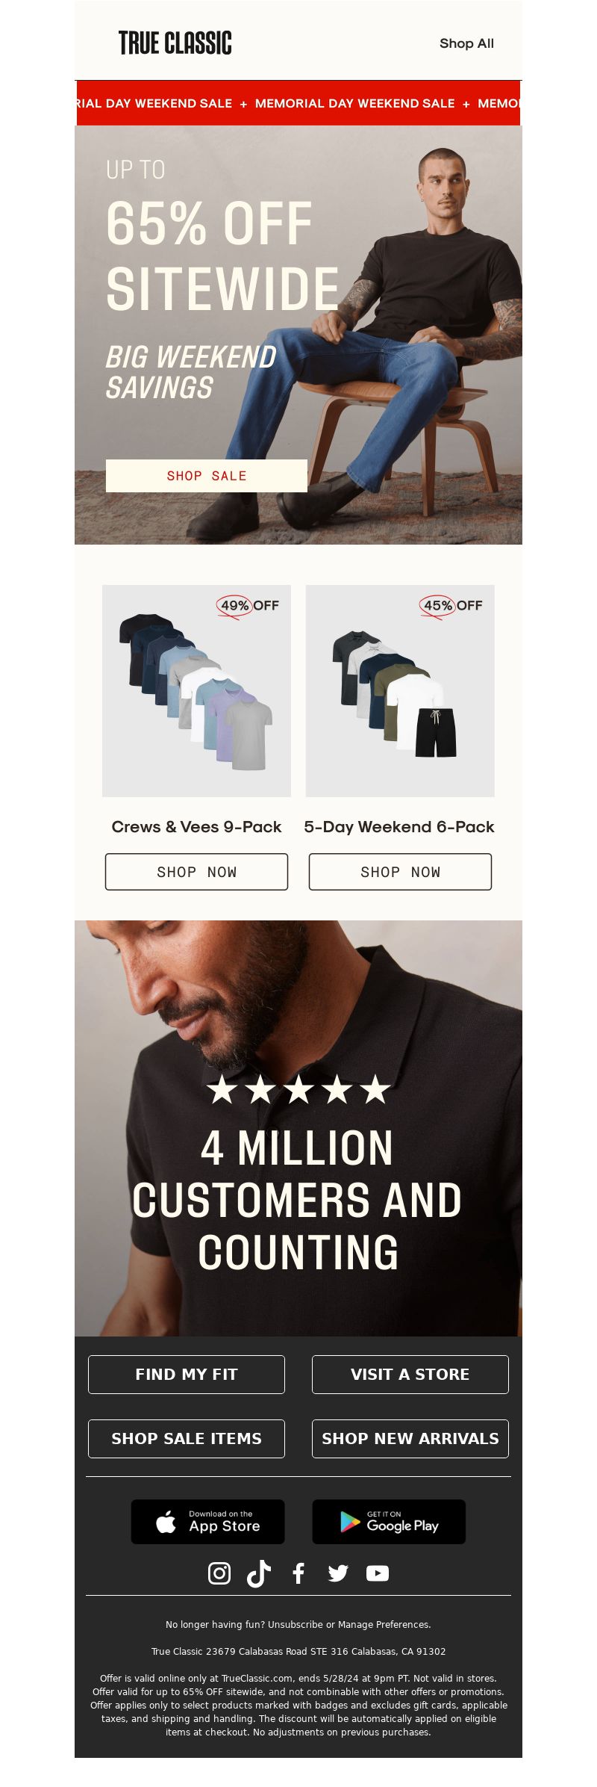Open the Crews & Vees 9-Pack product image

click(x=196, y=691)
